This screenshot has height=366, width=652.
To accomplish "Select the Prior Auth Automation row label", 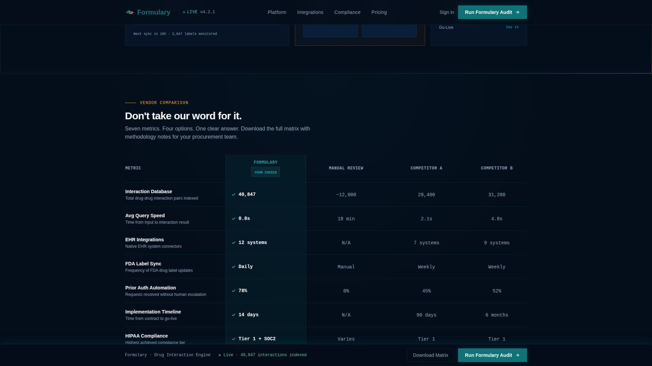I will [x=150, y=288].
